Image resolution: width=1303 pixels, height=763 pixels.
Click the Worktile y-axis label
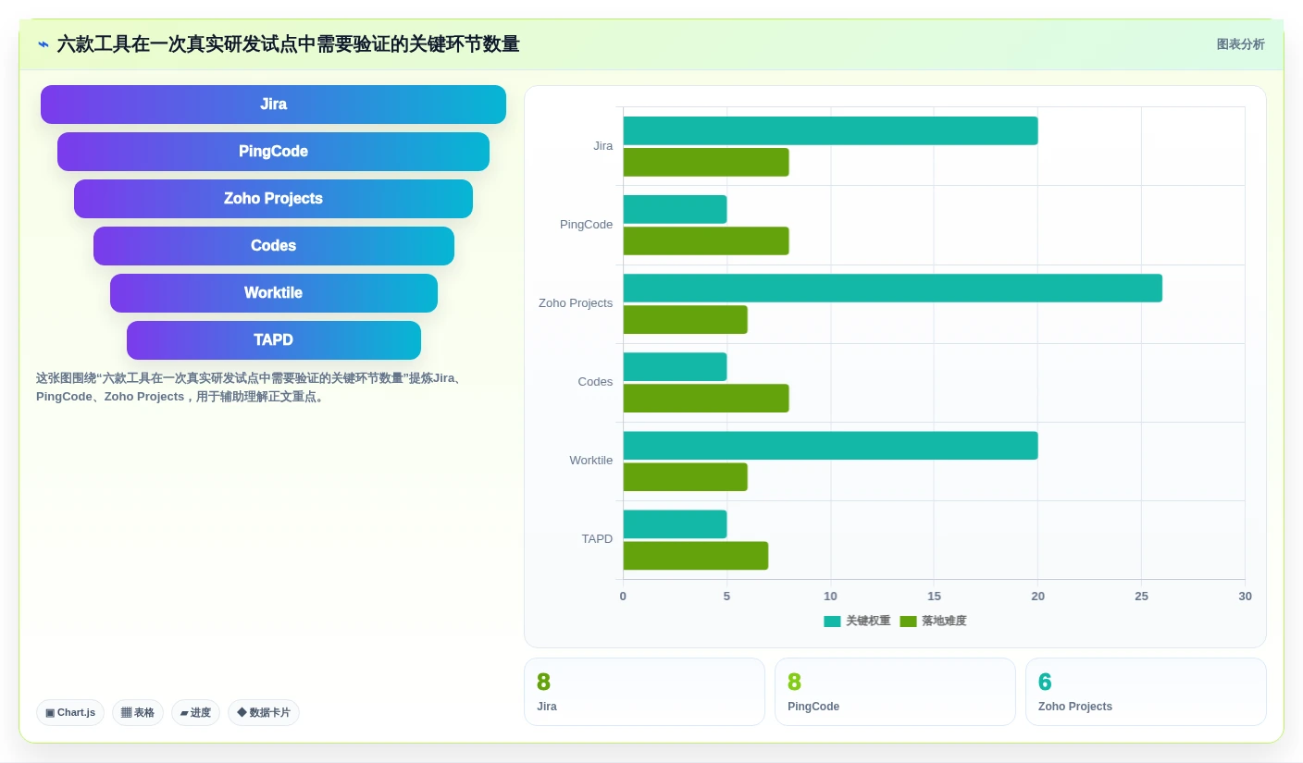(590, 461)
